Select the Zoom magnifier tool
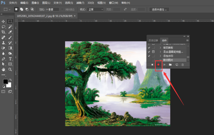 coord(10,69)
